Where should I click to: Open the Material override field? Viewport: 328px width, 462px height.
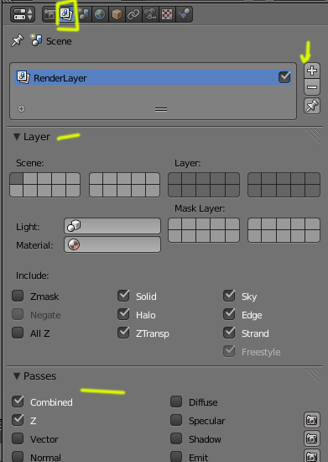tap(112, 244)
